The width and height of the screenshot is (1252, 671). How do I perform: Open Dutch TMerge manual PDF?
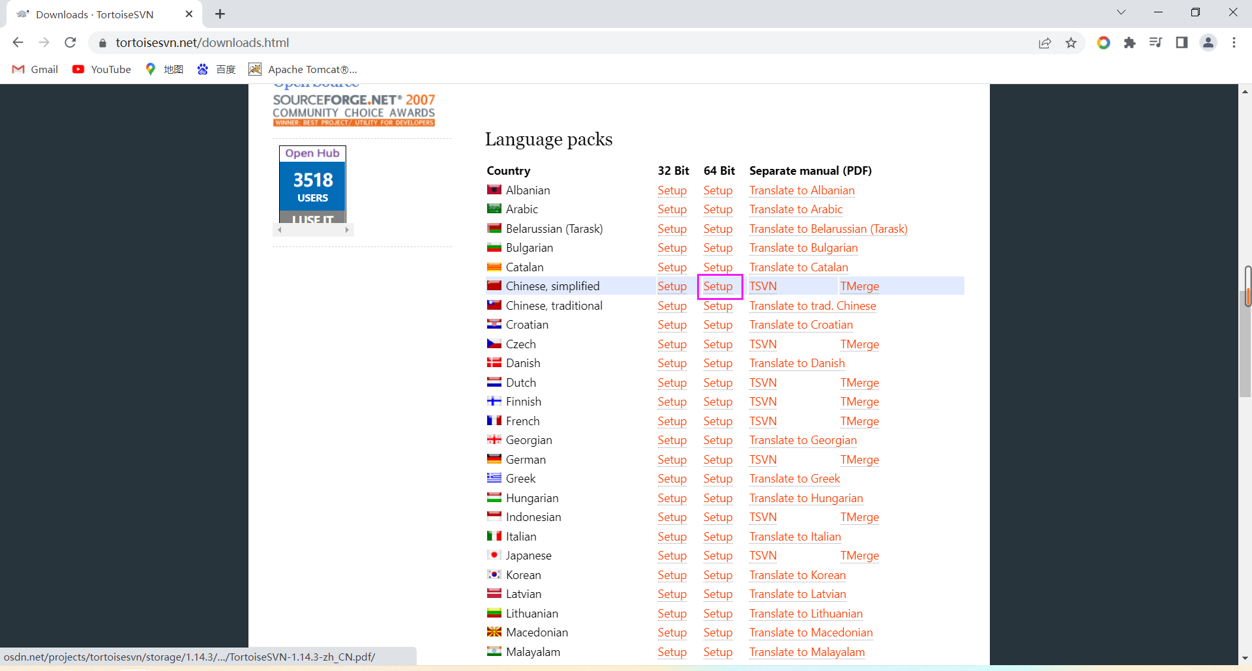[859, 383]
